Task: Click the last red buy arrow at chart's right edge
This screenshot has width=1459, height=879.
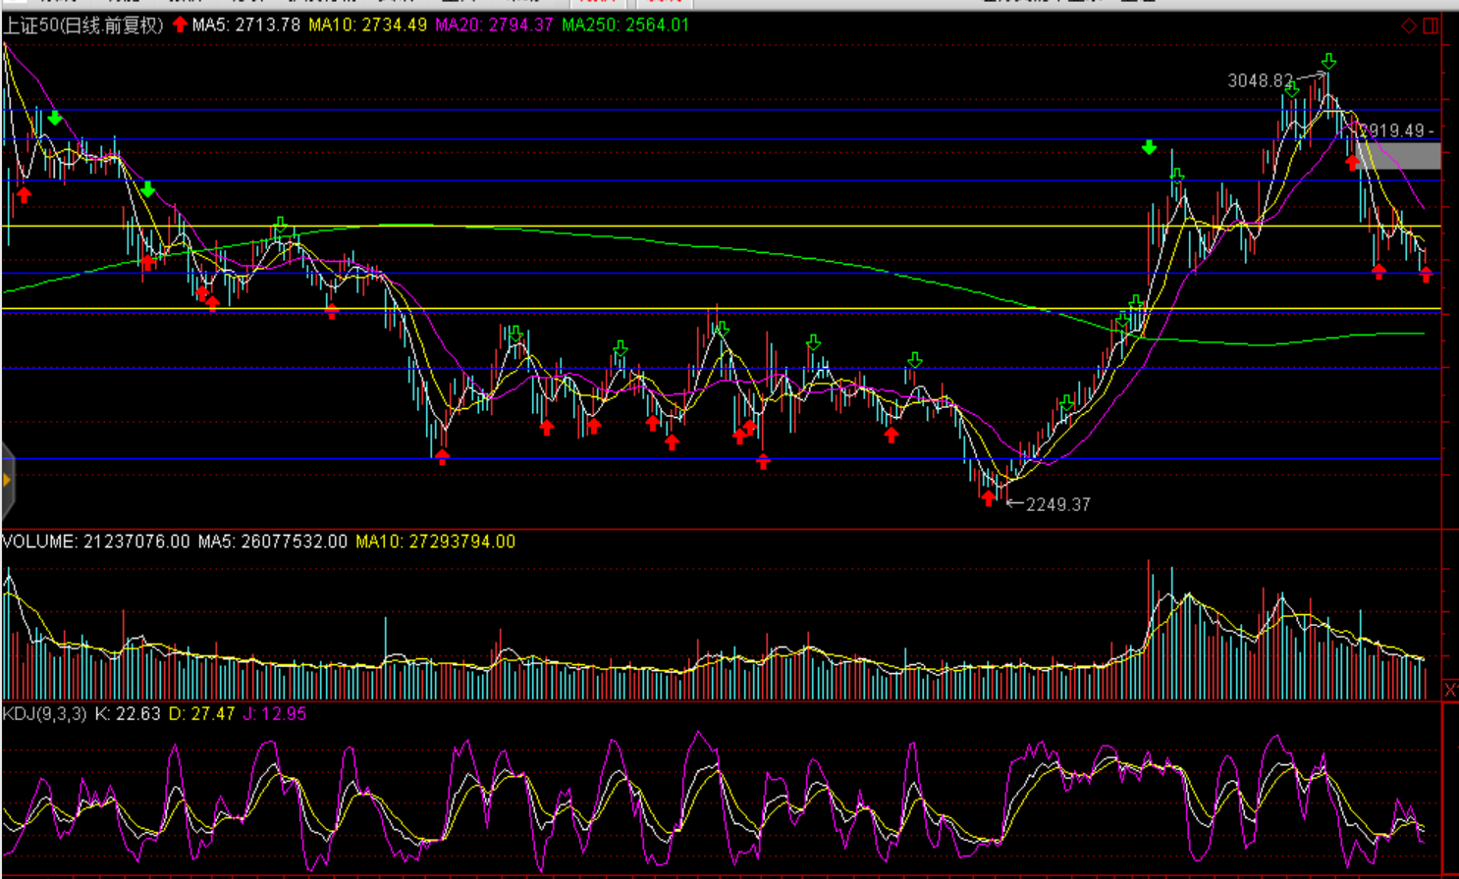Action: 1426,275
